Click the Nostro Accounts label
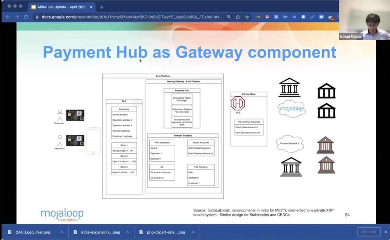Screen dimensions: 390x240 click(x=201, y=143)
